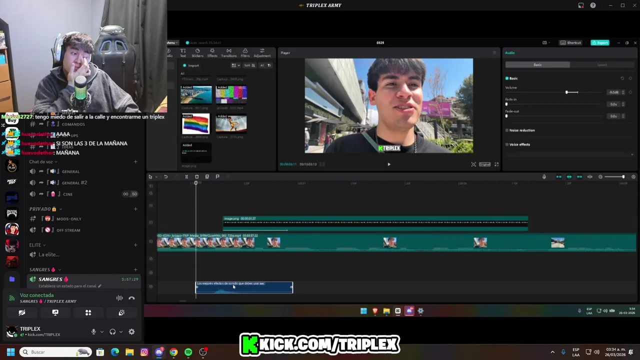
Task: Open the Adjustment tab in CapCut
Action: pyautogui.click(x=262, y=52)
